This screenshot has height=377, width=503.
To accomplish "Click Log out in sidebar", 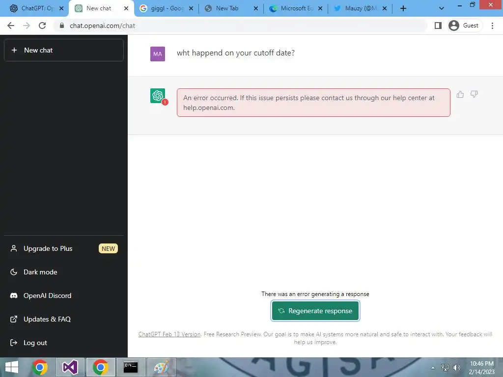I will point(64,343).
